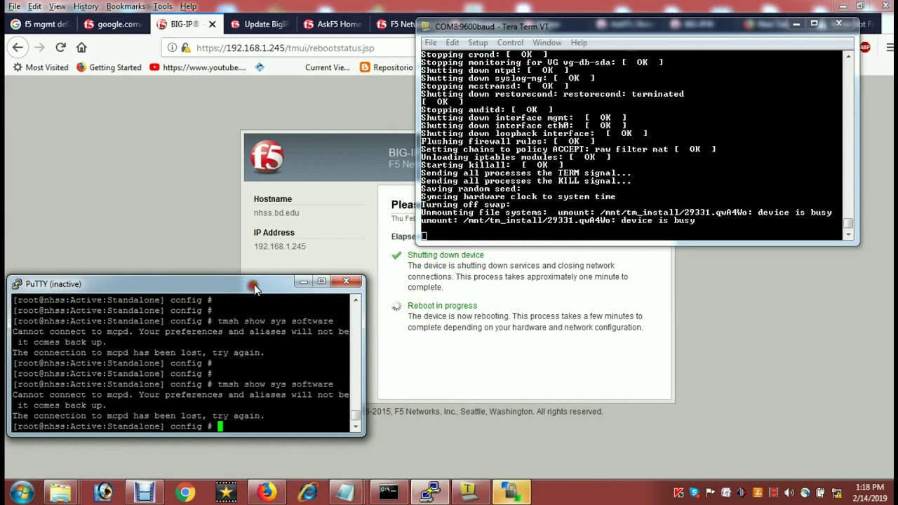Launch Google Chrome from taskbar
The height and width of the screenshot is (505, 898).
pyautogui.click(x=185, y=492)
